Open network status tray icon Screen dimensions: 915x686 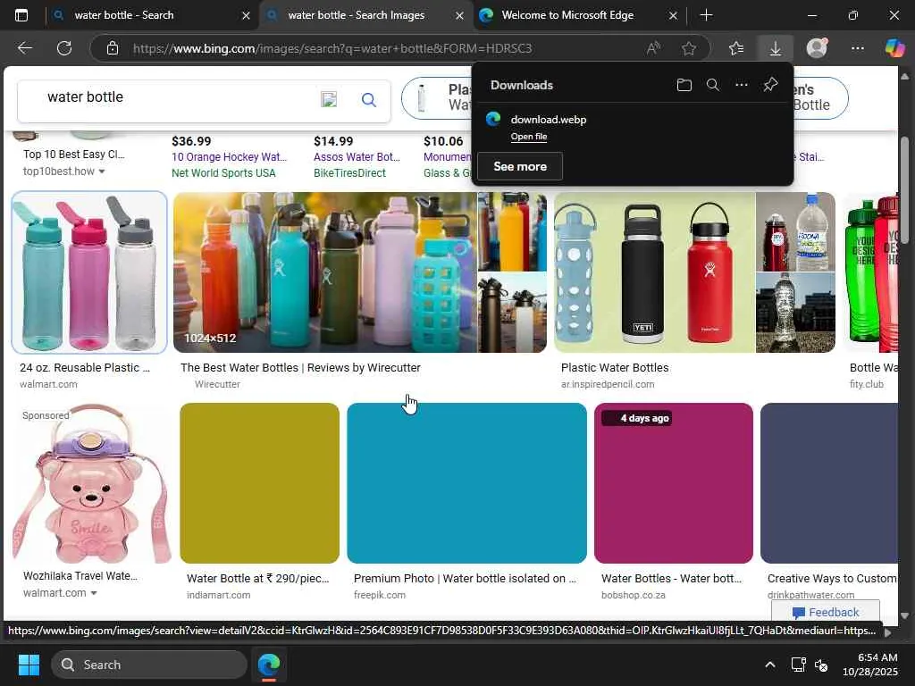pos(798,665)
